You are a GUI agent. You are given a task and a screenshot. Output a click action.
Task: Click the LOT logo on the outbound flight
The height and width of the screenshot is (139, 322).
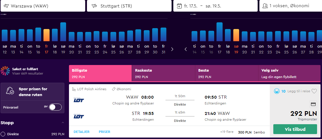coord(79,100)
